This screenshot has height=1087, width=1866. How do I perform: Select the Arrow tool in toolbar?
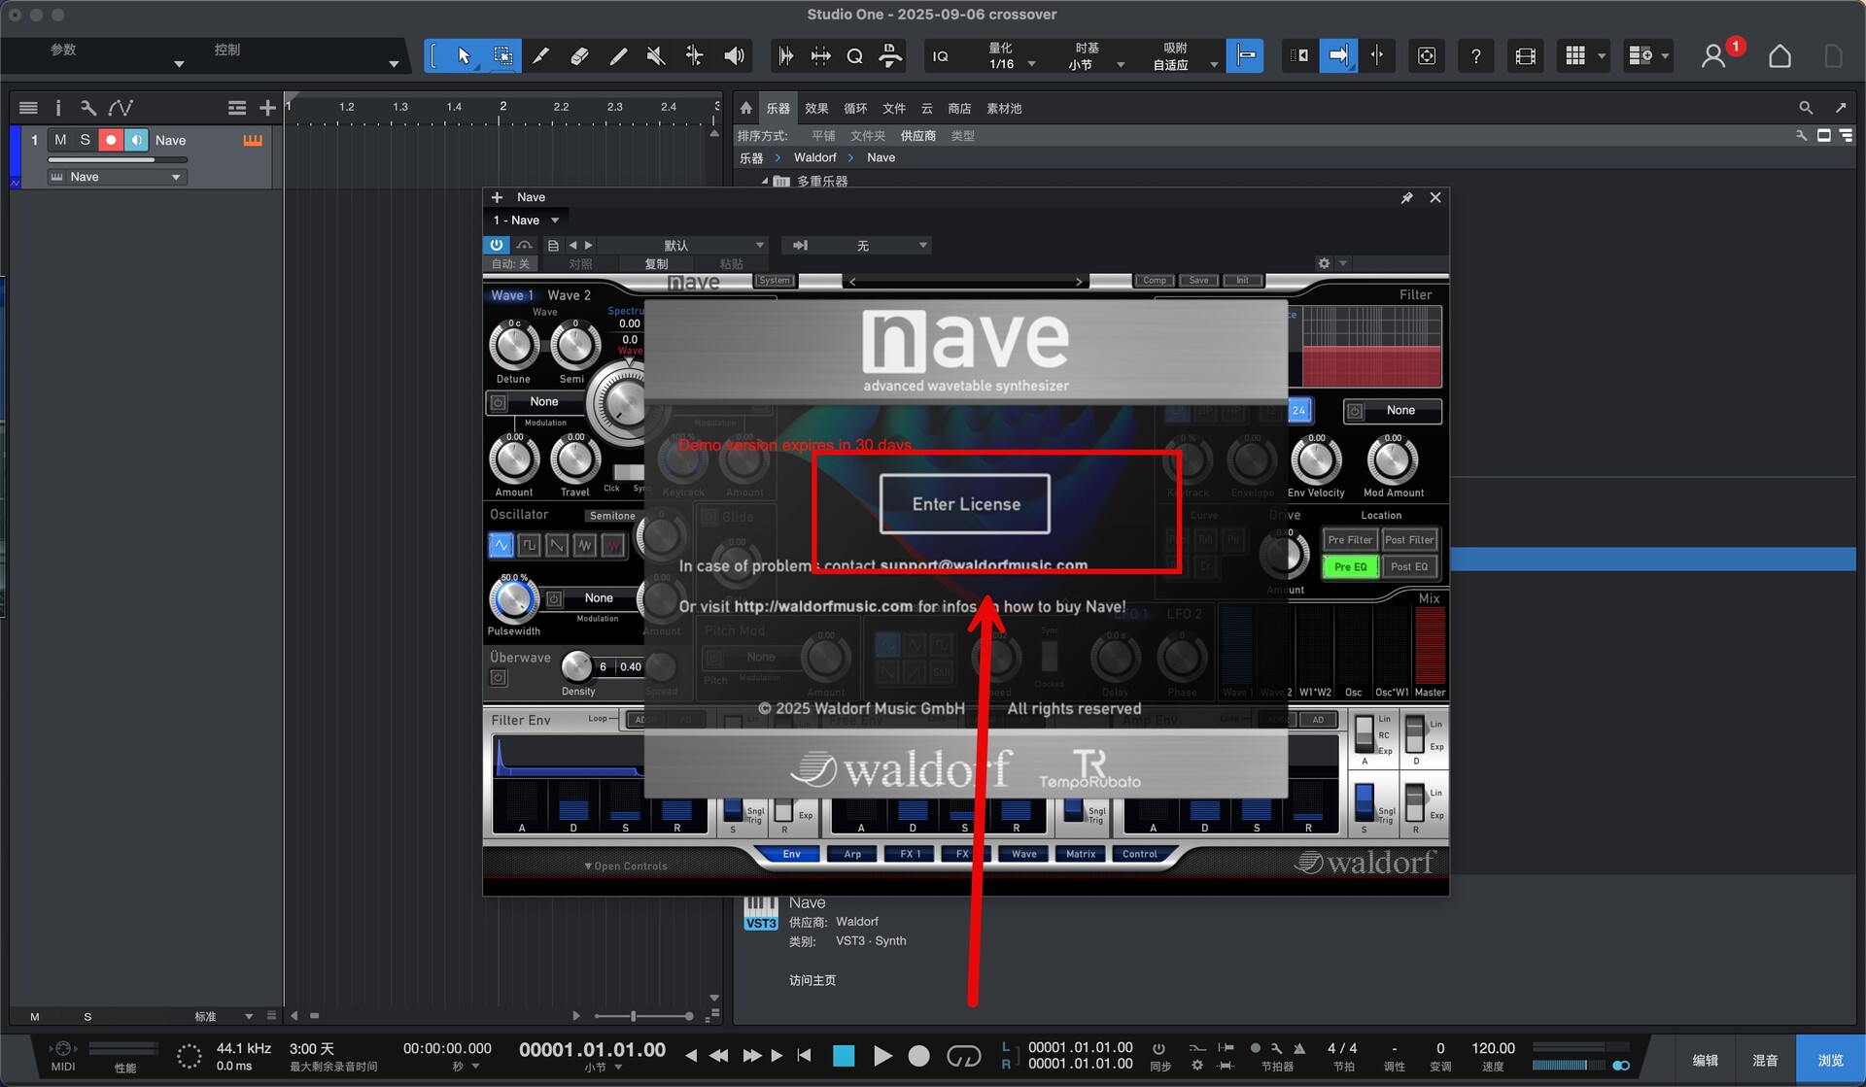click(x=464, y=56)
